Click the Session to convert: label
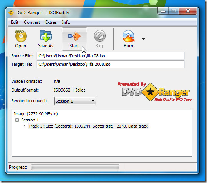Image resolution: width=207 pixels, height=183 pixels. click(29, 101)
